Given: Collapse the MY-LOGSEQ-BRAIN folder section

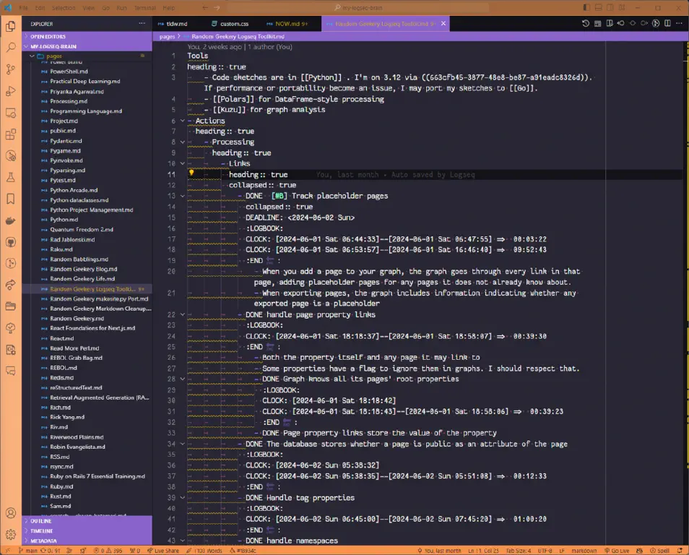Looking at the screenshot, I should pyautogui.click(x=87, y=46).
